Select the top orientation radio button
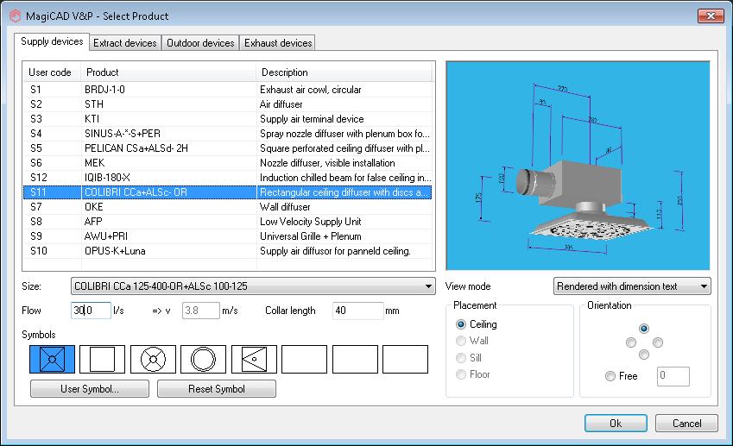This screenshot has height=446, width=733. point(644,329)
